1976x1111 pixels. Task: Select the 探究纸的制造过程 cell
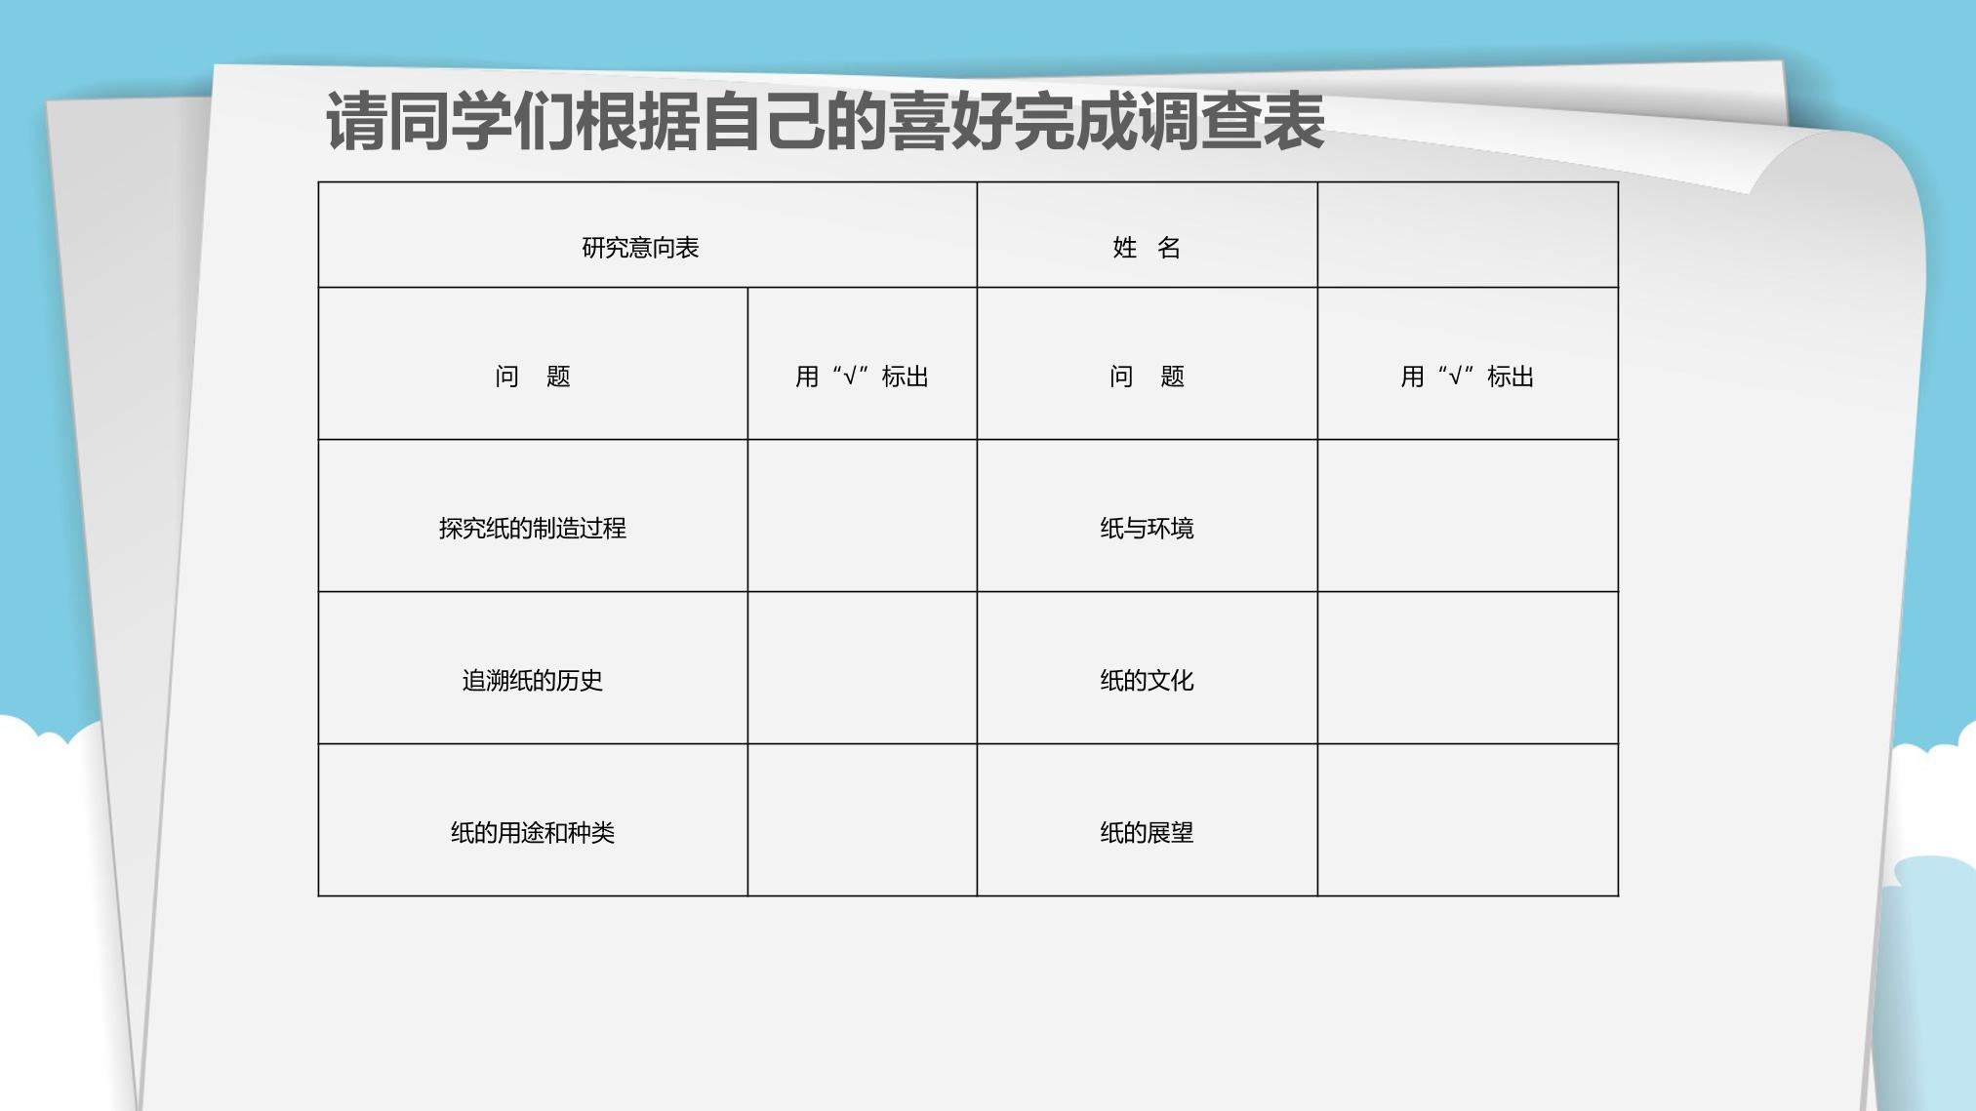point(533,516)
